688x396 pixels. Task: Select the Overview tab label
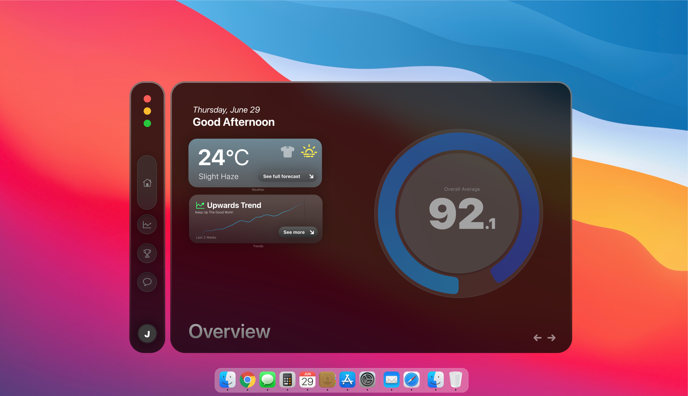tap(229, 331)
